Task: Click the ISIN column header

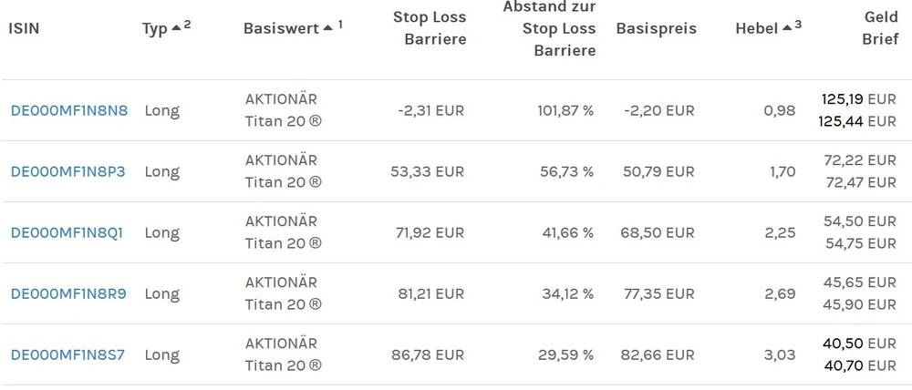Action: pos(24,28)
